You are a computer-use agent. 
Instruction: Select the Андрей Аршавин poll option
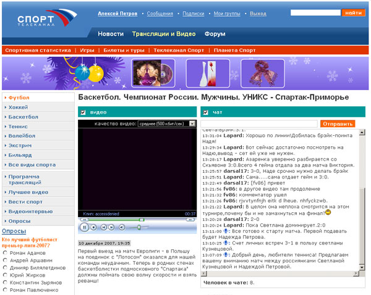pos(6,260)
